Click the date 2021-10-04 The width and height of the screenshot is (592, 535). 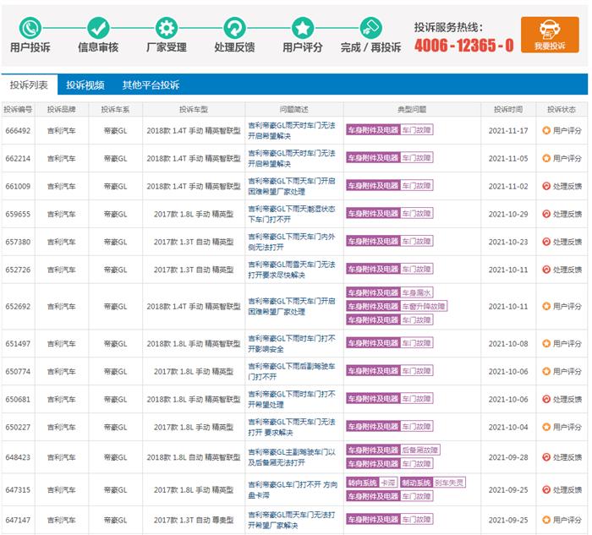508,427
